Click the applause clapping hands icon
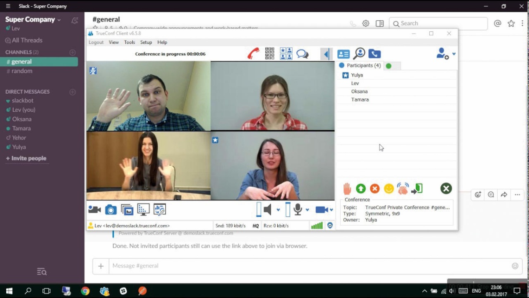529x298 pixels. (402, 189)
